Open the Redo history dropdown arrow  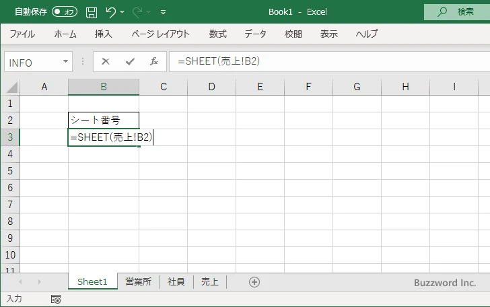pyautogui.click(x=149, y=12)
